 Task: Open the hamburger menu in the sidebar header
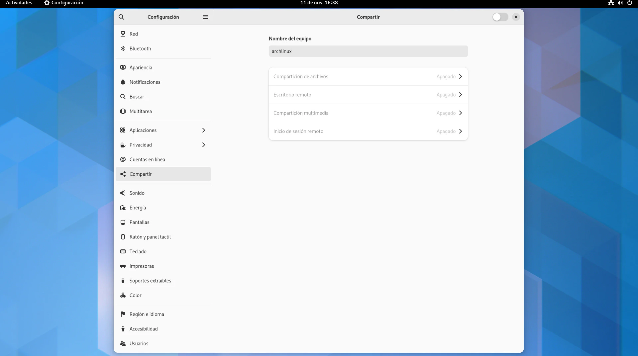point(205,17)
